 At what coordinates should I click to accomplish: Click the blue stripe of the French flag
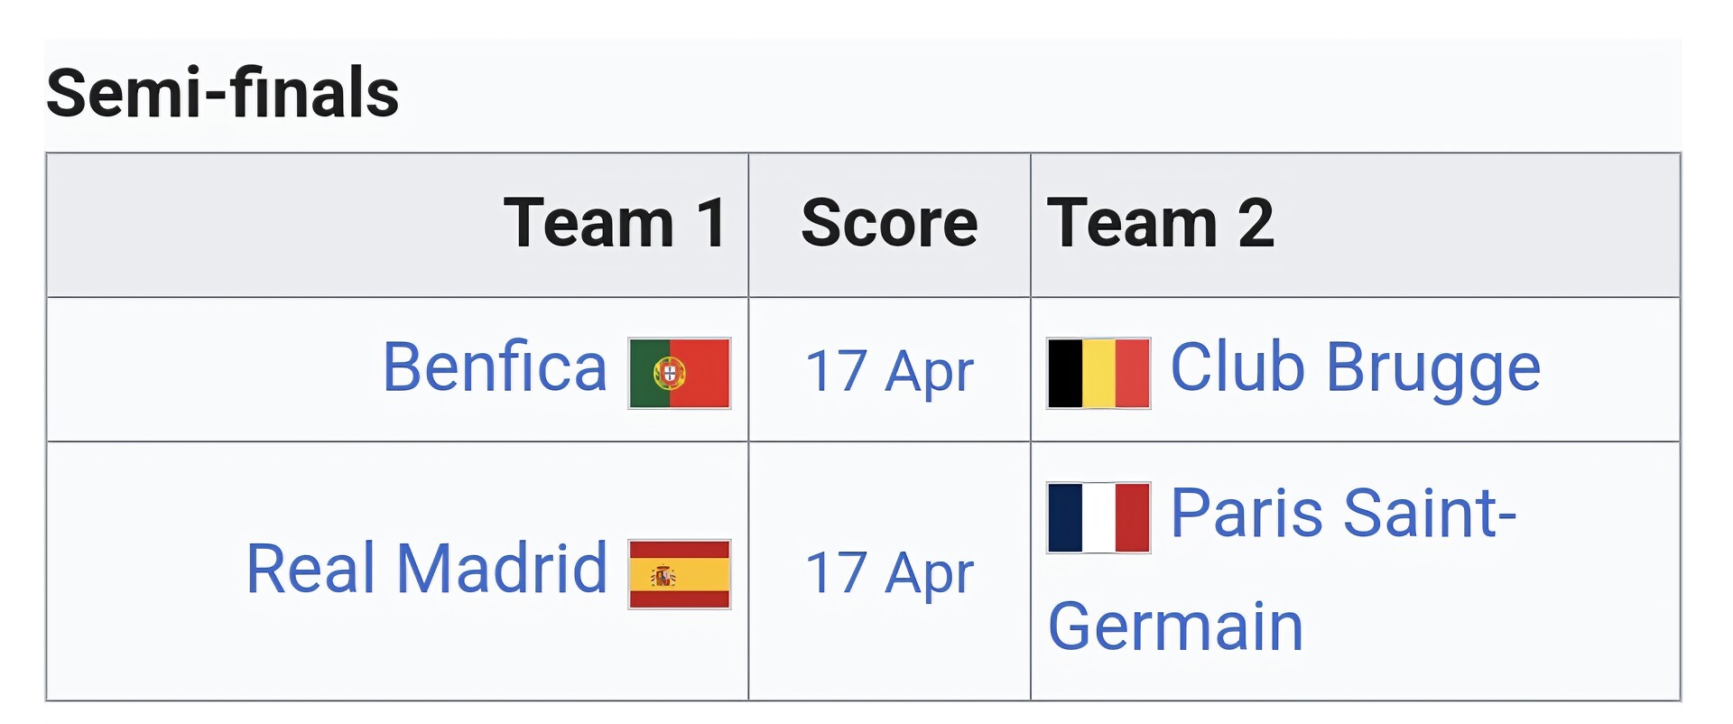coord(1066,517)
